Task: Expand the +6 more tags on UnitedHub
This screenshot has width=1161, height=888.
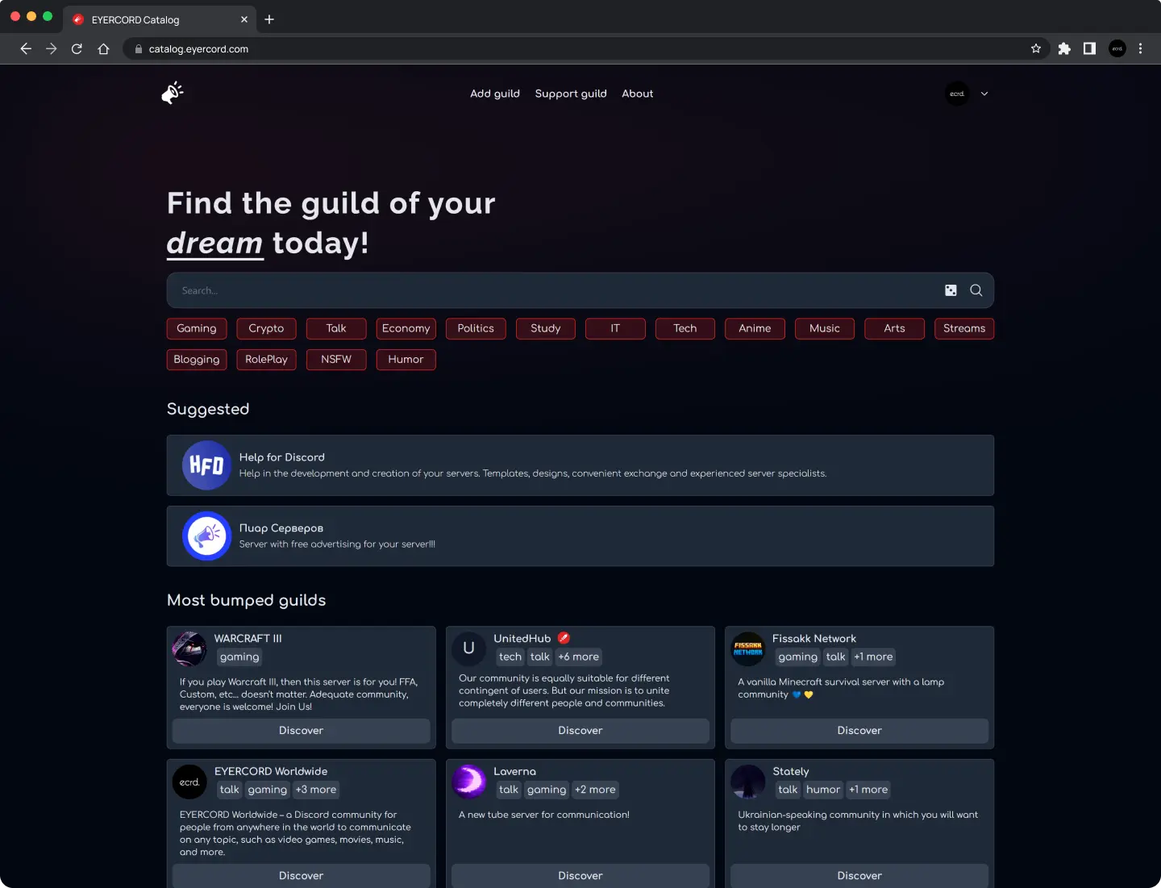Action: (579, 657)
